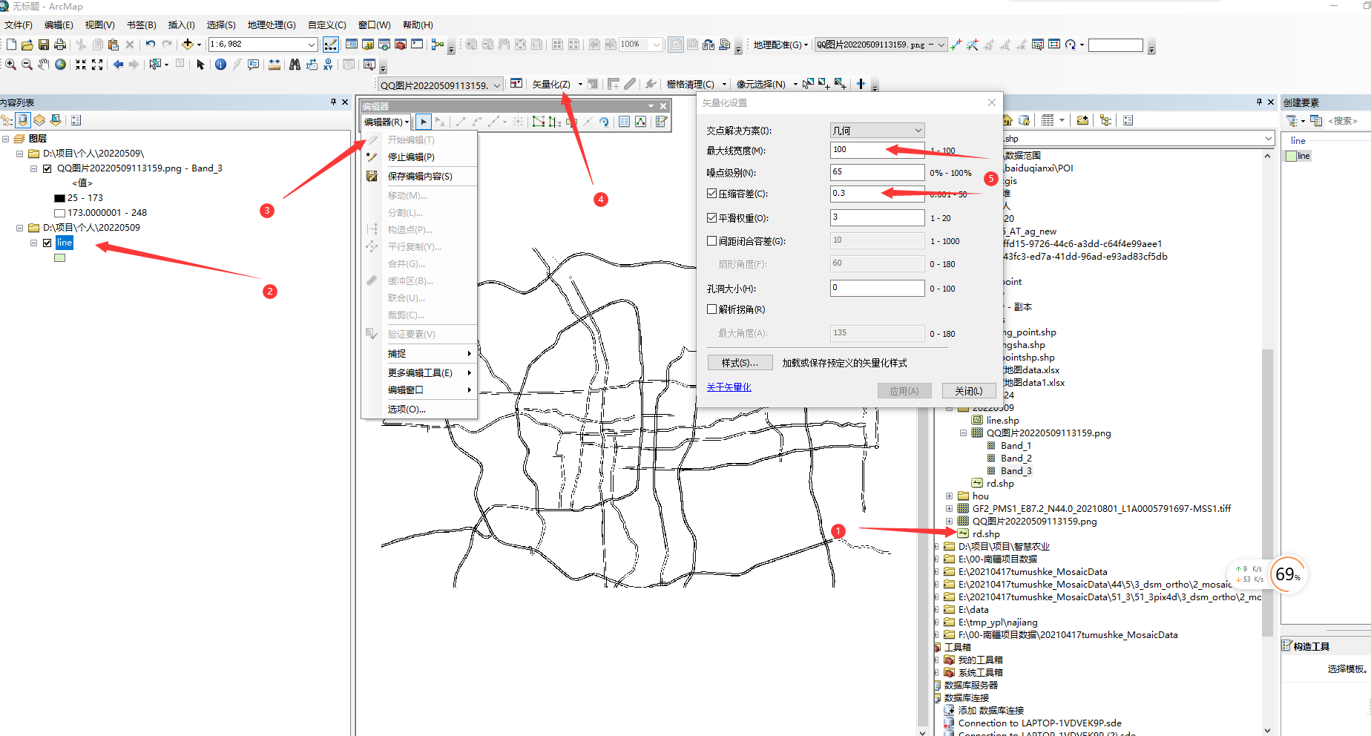Viewport: 1371px width, 736px height.
Task: Open the 矢量化(Z) toolbar menu
Action: [556, 85]
